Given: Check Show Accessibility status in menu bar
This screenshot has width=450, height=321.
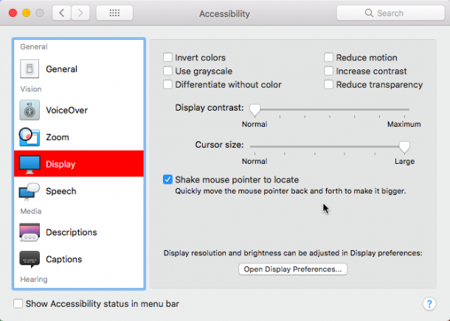Looking at the screenshot, I should pyautogui.click(x=18, y=303).
